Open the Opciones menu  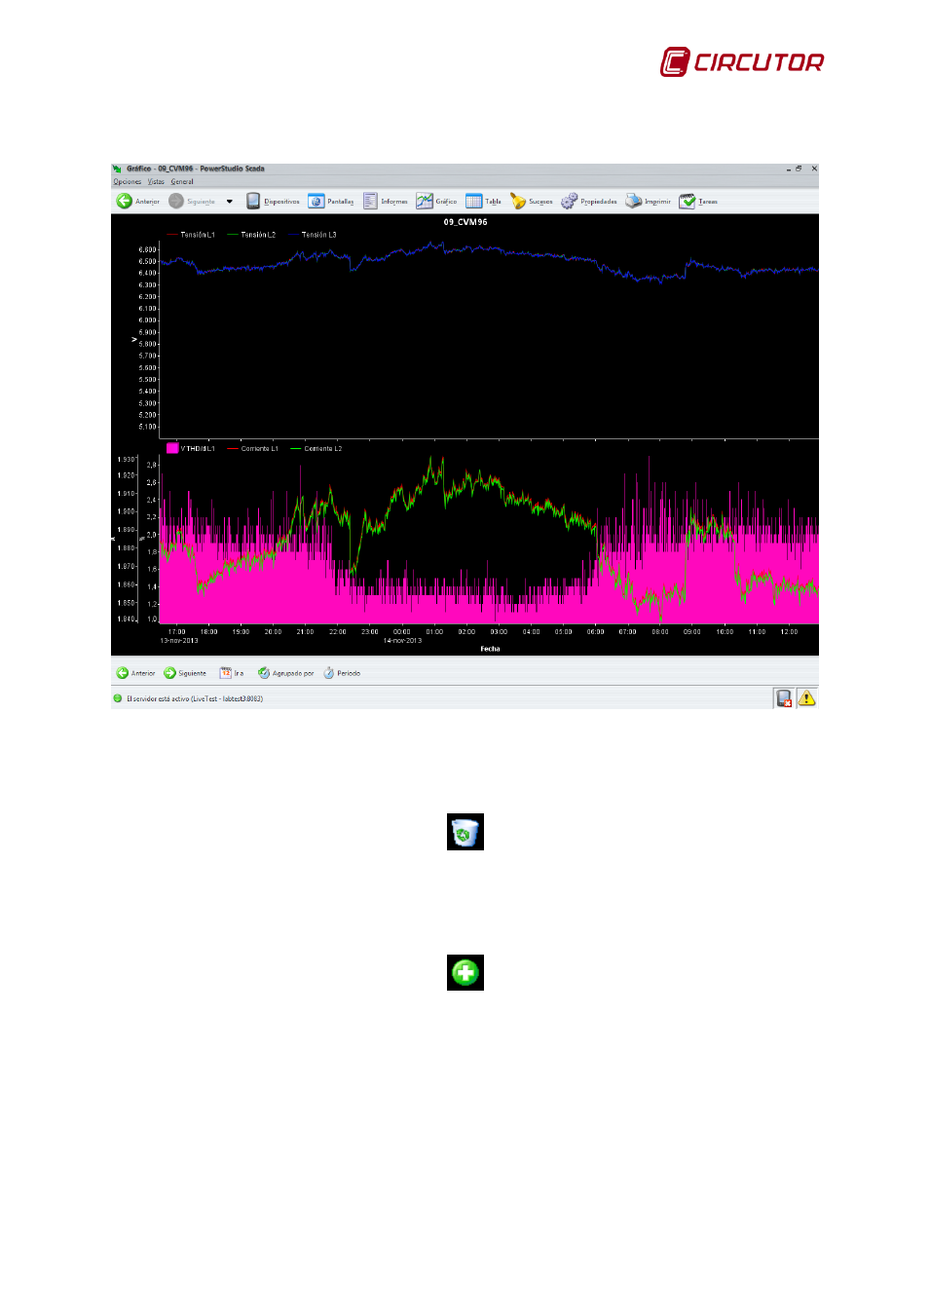(128, 182)
